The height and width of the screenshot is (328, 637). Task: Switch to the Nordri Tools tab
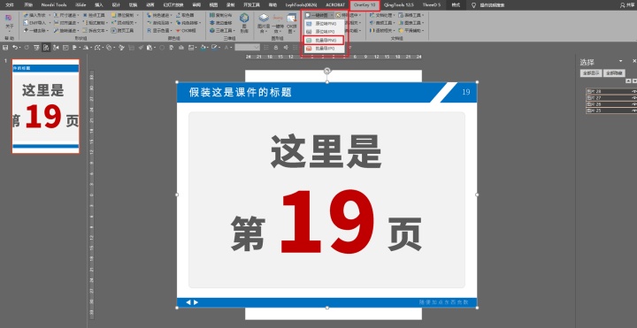click(55, 5)
